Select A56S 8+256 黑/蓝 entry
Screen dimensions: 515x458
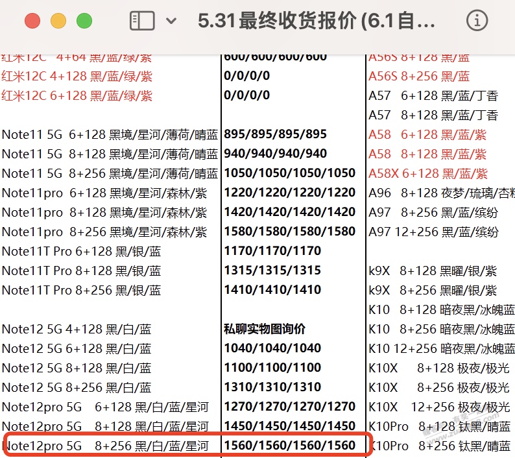tap(419, 76)
